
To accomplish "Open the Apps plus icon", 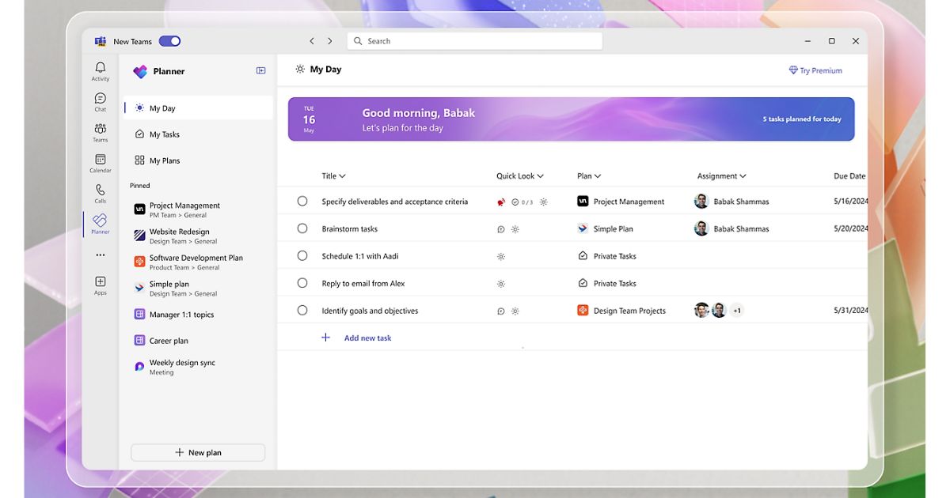I will [x=101, y=282].
